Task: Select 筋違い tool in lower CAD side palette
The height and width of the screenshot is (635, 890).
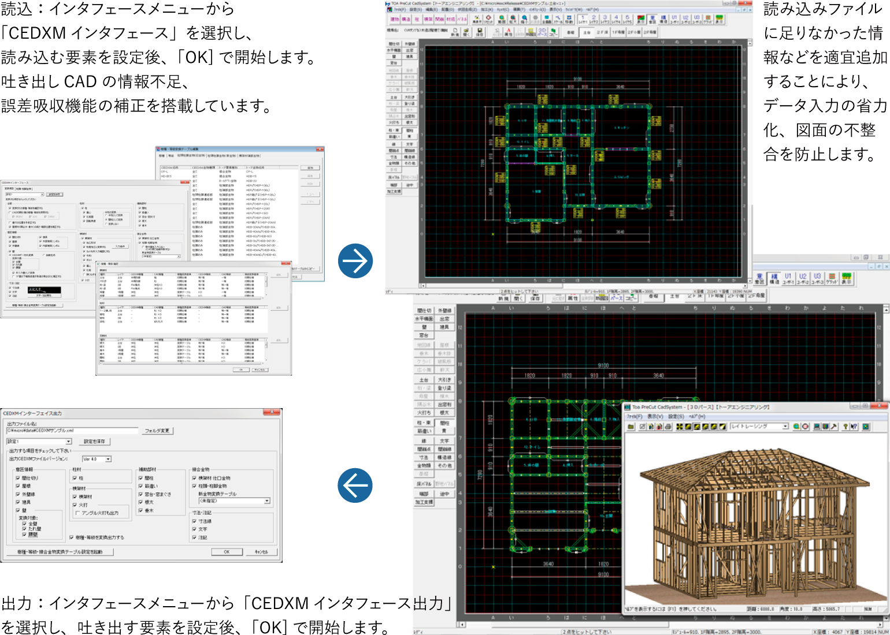Action: pyautogui.click(x=424, y=431)
